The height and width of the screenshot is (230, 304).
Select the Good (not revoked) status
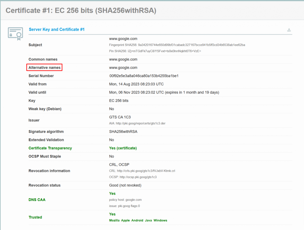click(x=125, y=185)
